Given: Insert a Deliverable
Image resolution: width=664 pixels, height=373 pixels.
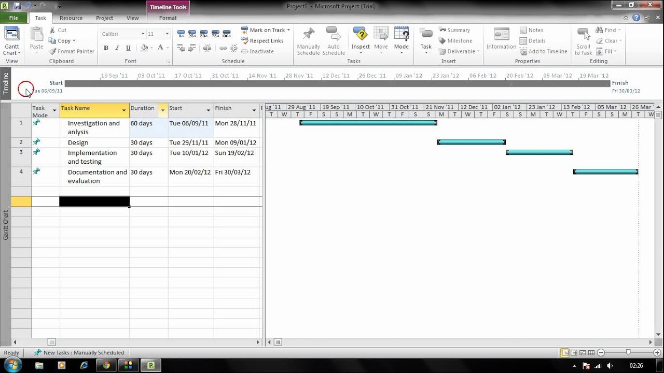Looking at the screenshot, I should 459,51.
